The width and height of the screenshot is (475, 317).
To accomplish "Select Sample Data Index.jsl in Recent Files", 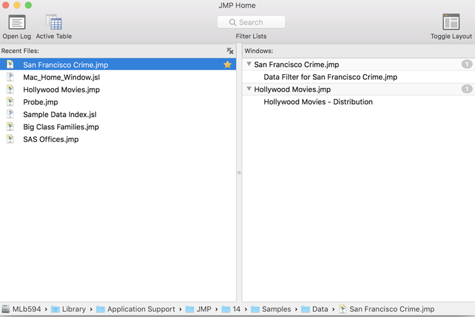I will [x=118, y=114].
